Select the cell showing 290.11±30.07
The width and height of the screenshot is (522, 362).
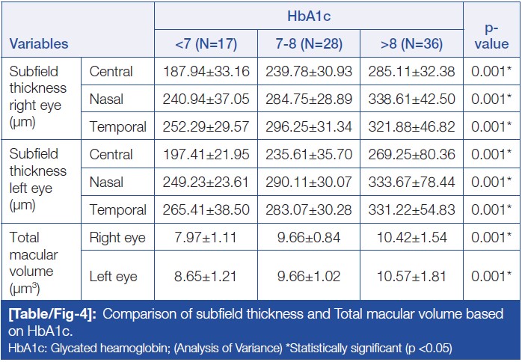tap(307, 182)
